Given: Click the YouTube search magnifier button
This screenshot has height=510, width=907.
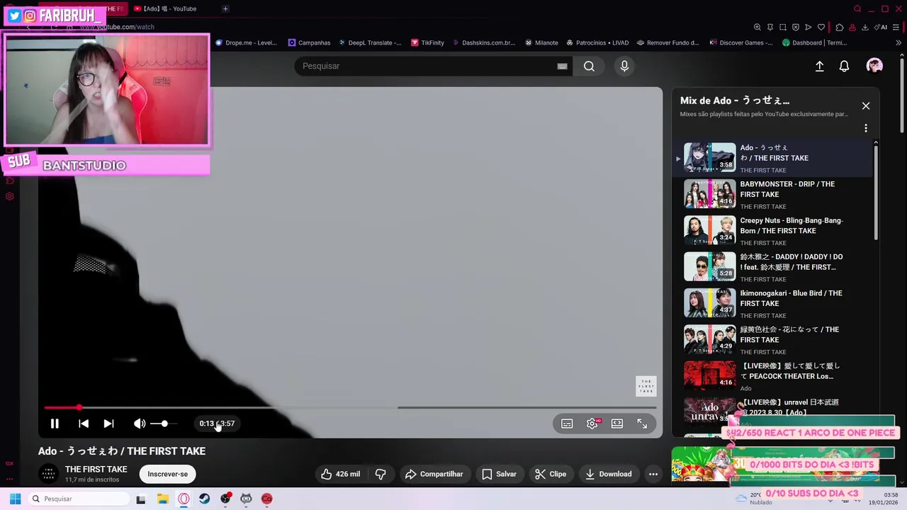Looking at the screenshot, I should coord(589,66).
